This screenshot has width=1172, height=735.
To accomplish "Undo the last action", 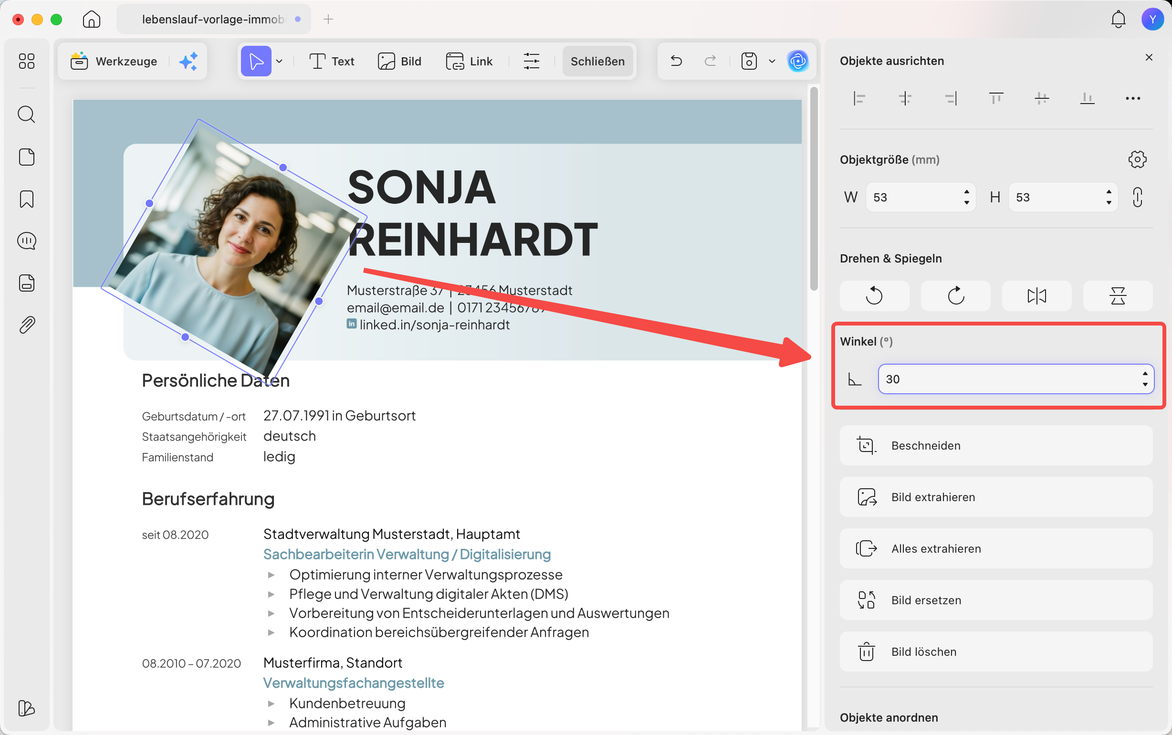I will pos(676,61).
